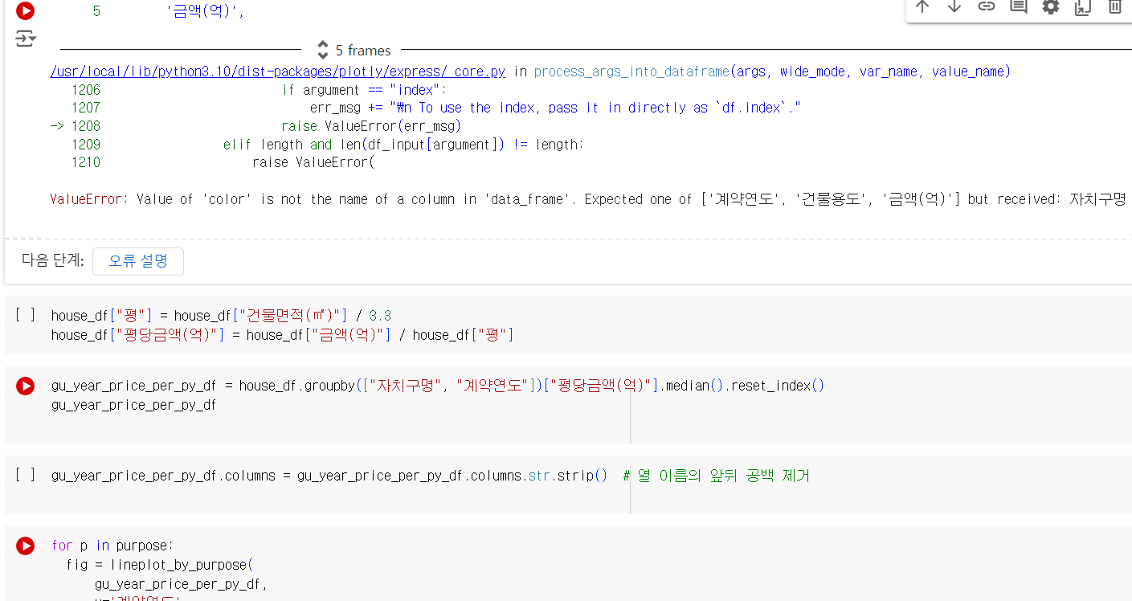1132x601 pixels.
Task: Click traceback line 1206 argument index check
Action: [364, 90]
